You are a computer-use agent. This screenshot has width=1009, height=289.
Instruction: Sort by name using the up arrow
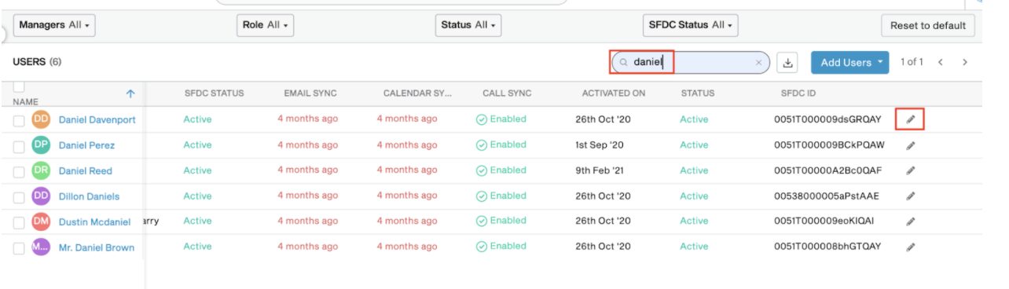point(130,93)
